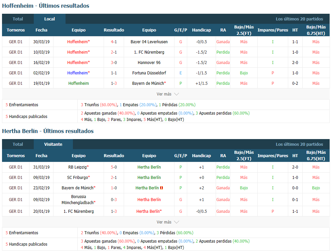Screen dimensions: 333x252
Task: Click the +0 handicap in SC Friburgo row
Action: pos(201,178)
